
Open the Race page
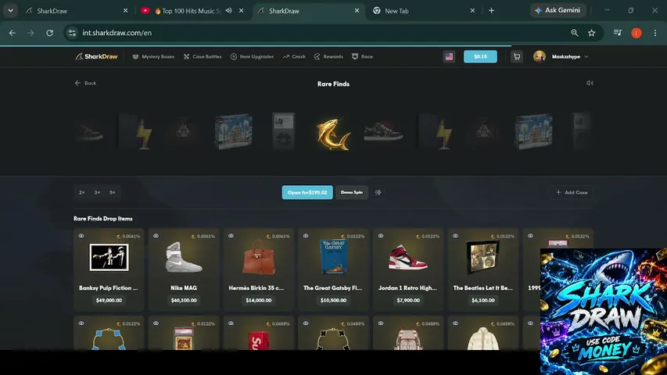tap(362, 56)
